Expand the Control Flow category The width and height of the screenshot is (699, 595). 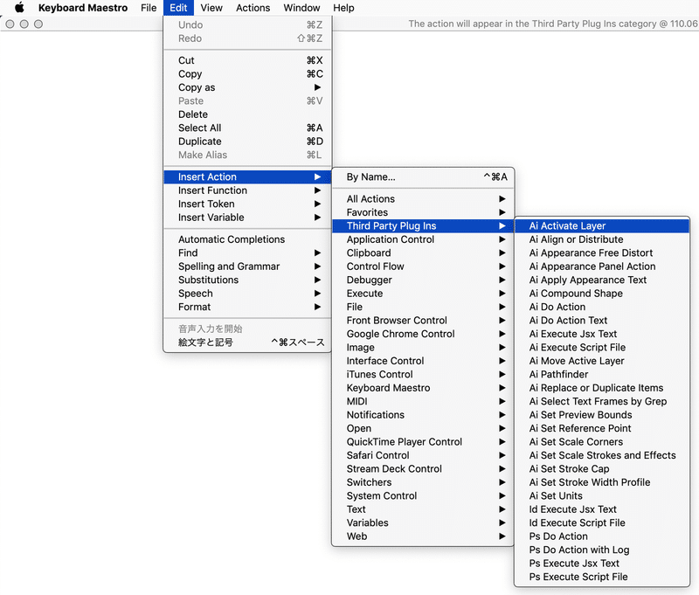click(423, 266)
